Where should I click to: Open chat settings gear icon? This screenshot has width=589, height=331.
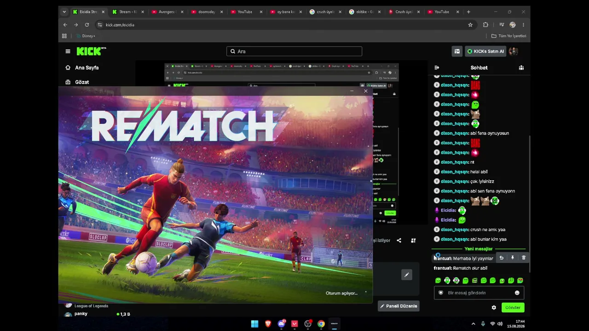tap(494, 308)
